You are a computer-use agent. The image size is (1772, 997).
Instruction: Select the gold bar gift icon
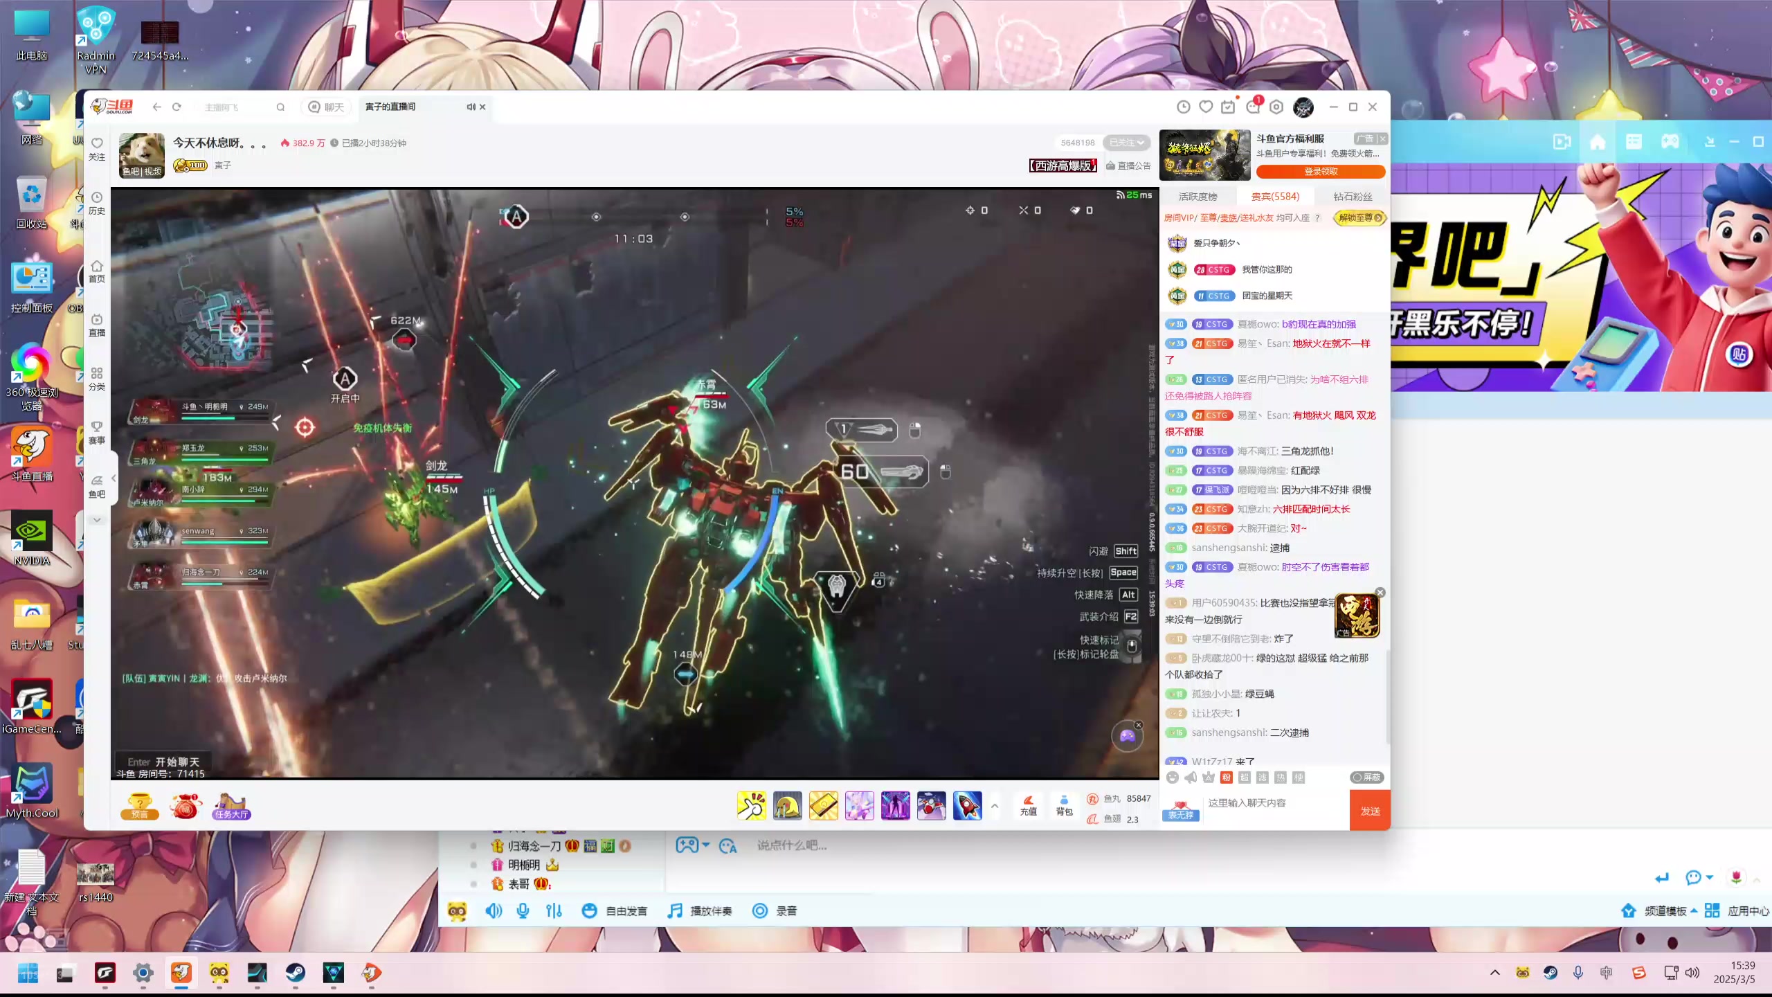coord(823,806)
